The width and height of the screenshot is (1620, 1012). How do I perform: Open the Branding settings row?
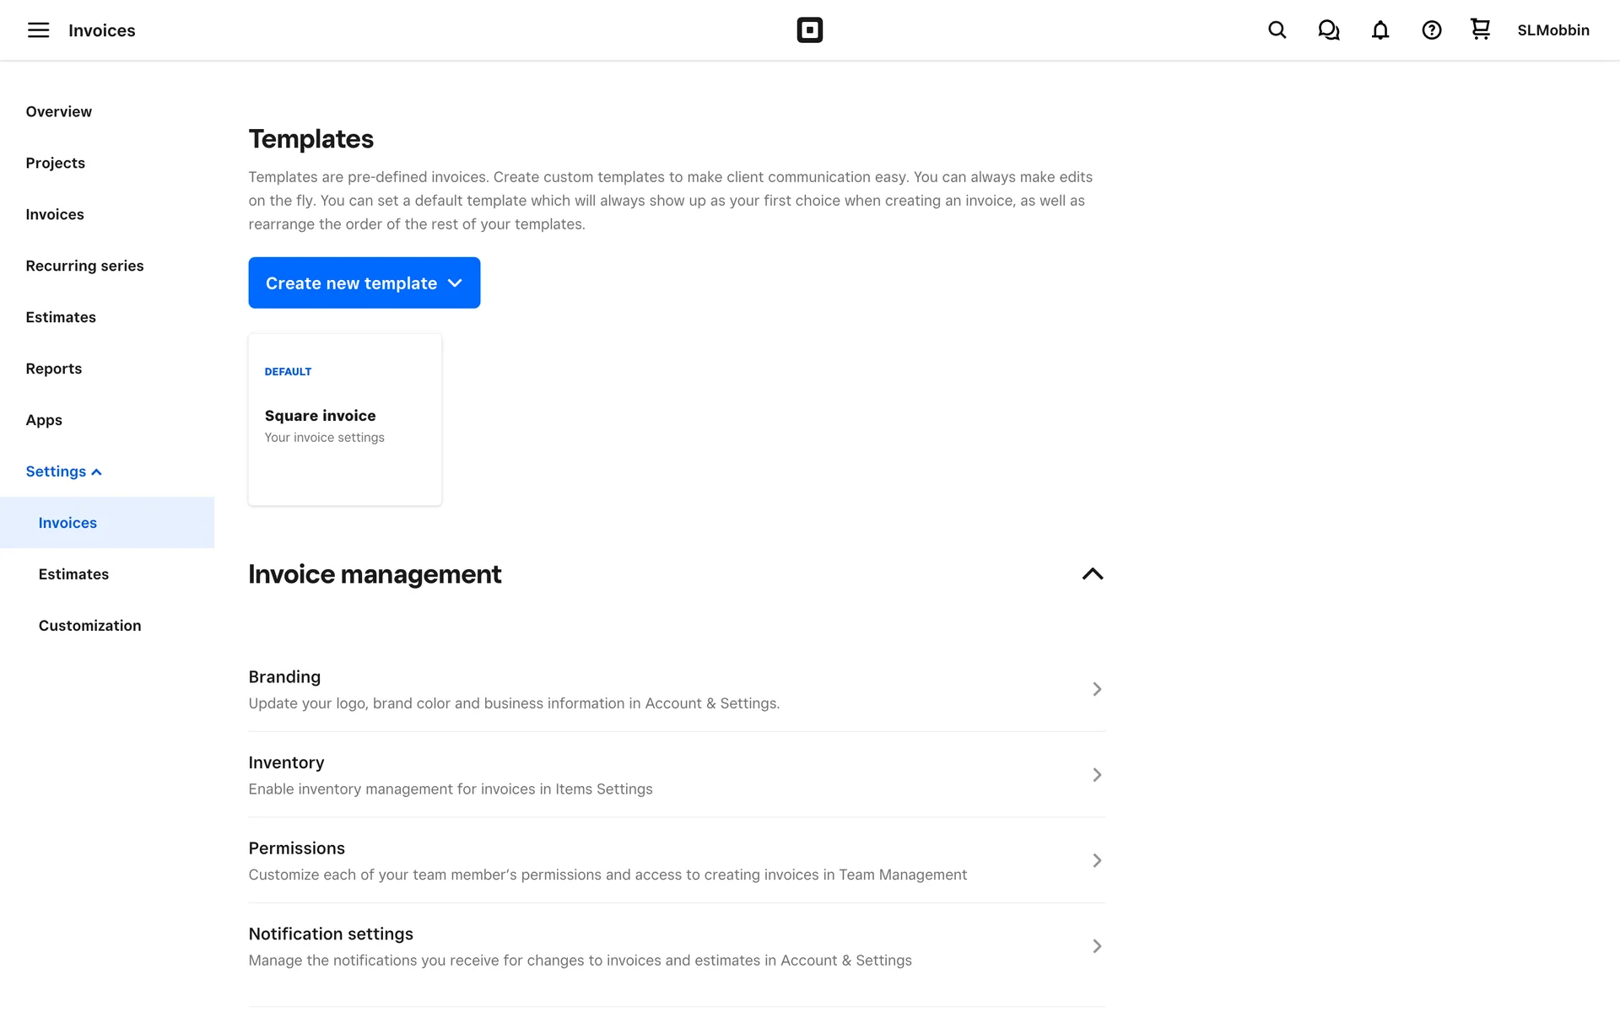[x=676, y=689]
